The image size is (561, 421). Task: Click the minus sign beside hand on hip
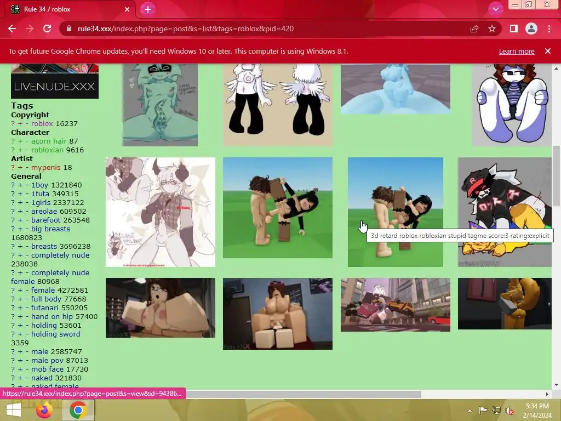(27, 316)
